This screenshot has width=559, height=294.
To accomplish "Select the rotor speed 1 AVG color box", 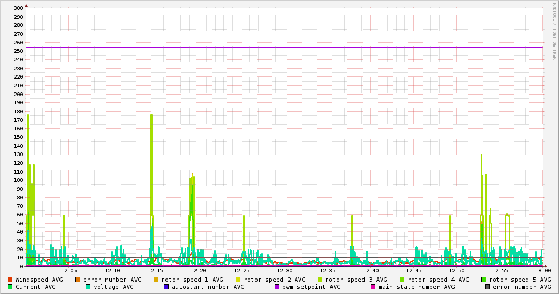I will (156, 280).
